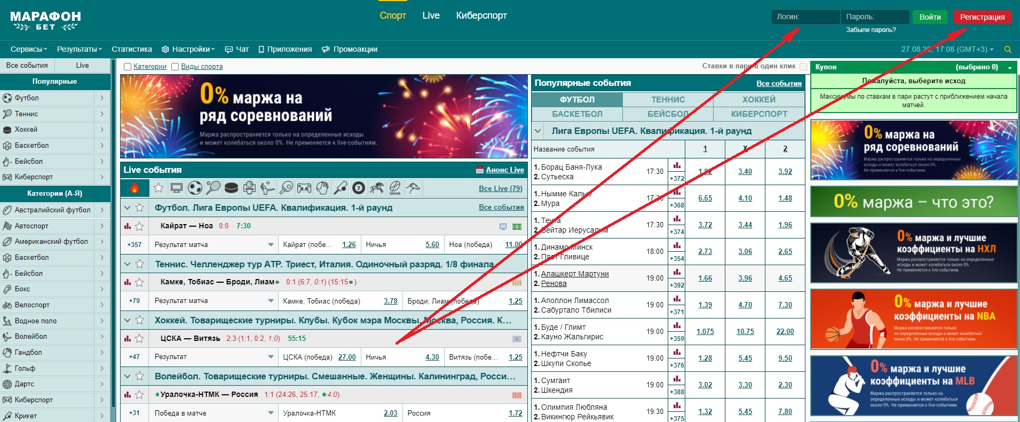
Task: Select the football filter in Live toolbar
Action: pyautogui.click(x=195, y=188)
